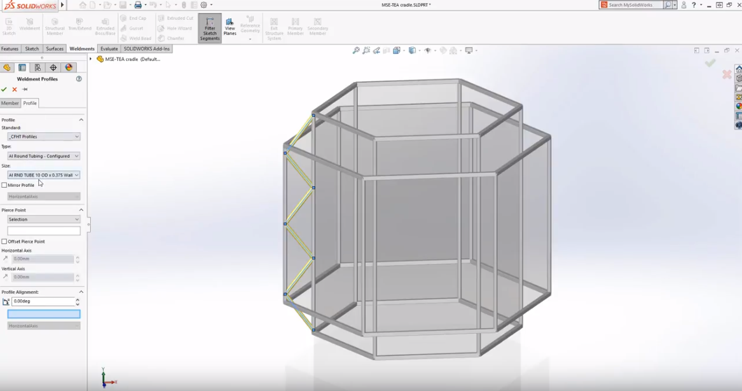Open Weldment Profiles help question mark

pyautogui.click(x=79, y=79)
